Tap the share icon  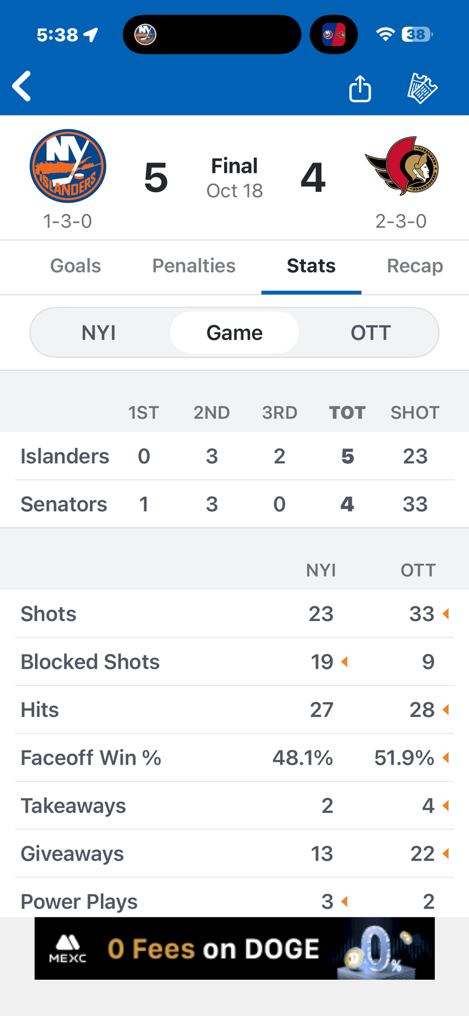pyautogui.click(x=360, y=88)
